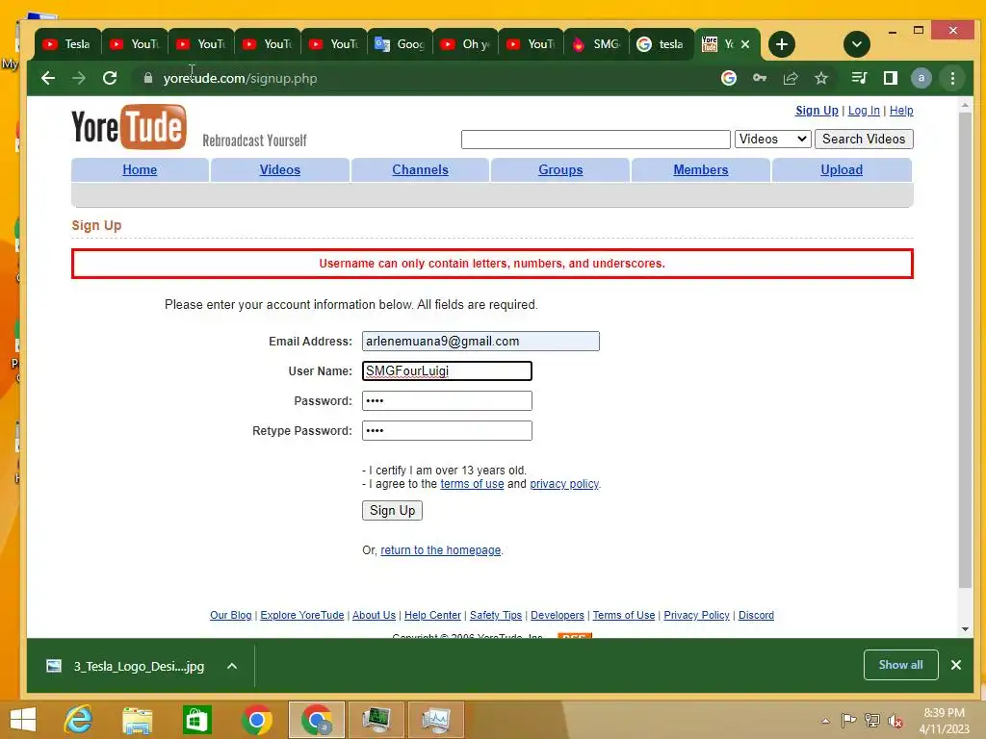Go back using the browser back arrow
This screenshot has width=986, height=739.
[x=48, y=78]
